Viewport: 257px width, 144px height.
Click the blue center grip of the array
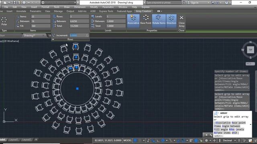tap(78, 88)
